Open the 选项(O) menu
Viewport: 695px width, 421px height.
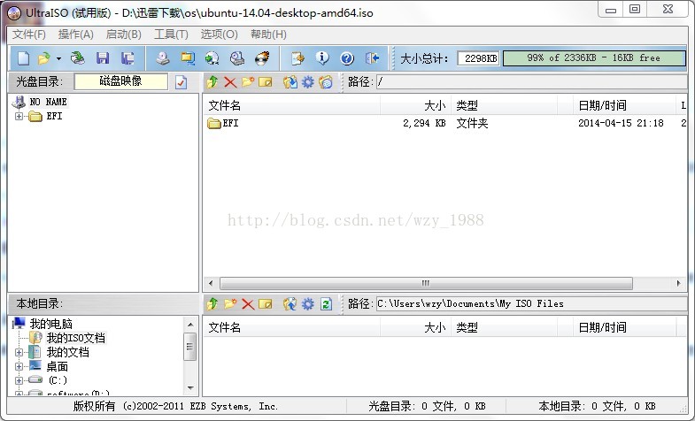click(x=219, y=34)
